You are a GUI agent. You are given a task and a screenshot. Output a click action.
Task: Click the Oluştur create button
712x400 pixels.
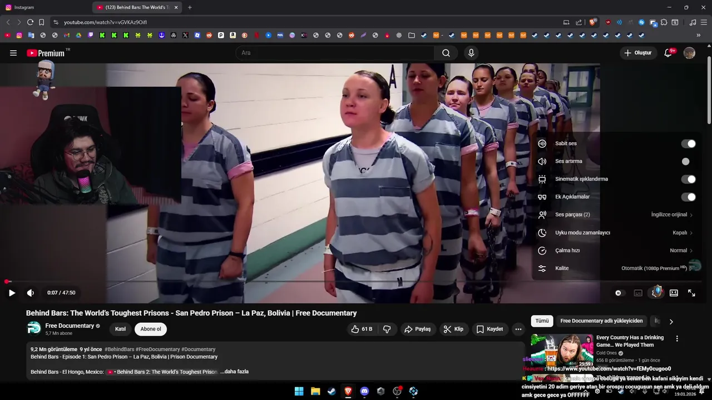pyautogui.click(x=637, y=53)
